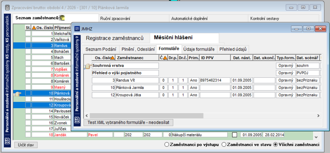Click Dat. nást. column header

click(242, 58)
